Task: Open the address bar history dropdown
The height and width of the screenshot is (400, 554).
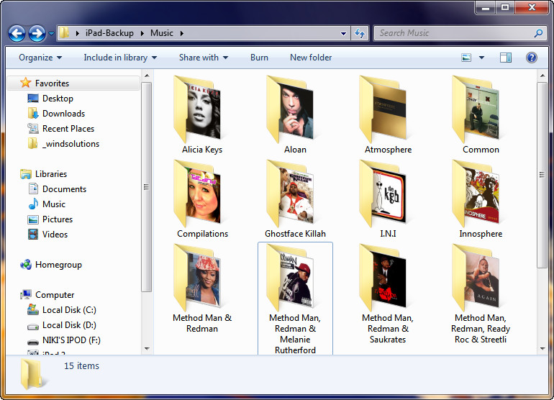Action: [343, 34]
